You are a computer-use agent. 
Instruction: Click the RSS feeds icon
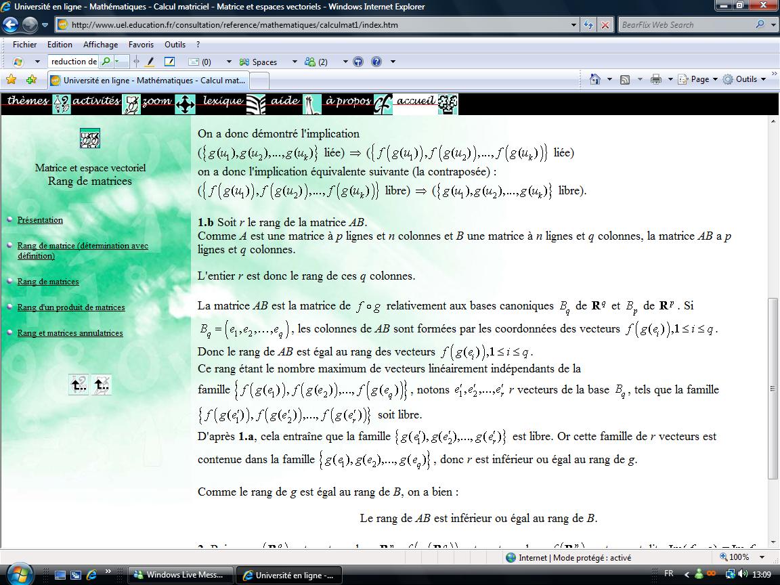pyautogui.click(x=626, y=80)
